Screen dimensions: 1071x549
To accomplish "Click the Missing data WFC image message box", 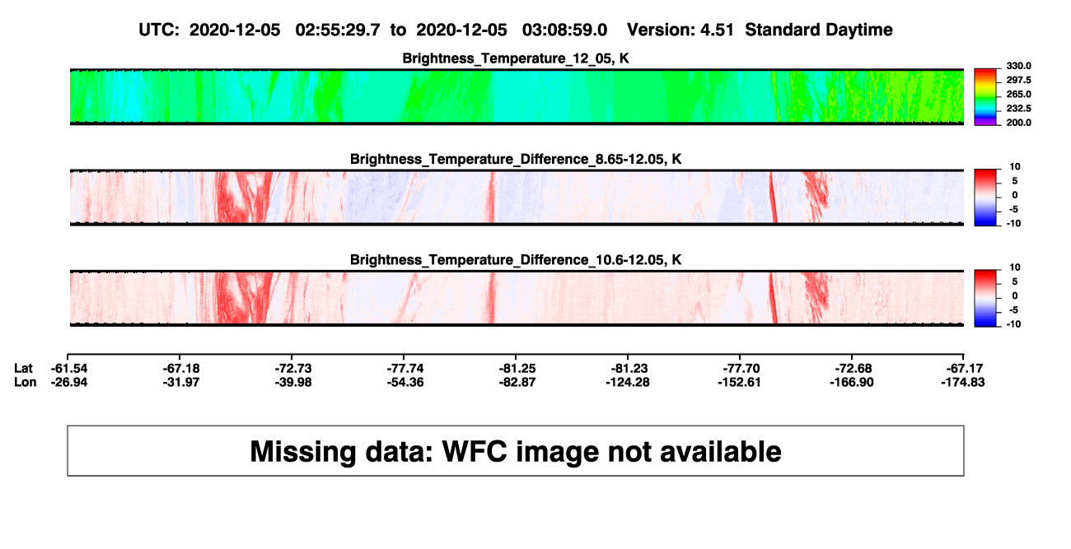I will 516,450.
